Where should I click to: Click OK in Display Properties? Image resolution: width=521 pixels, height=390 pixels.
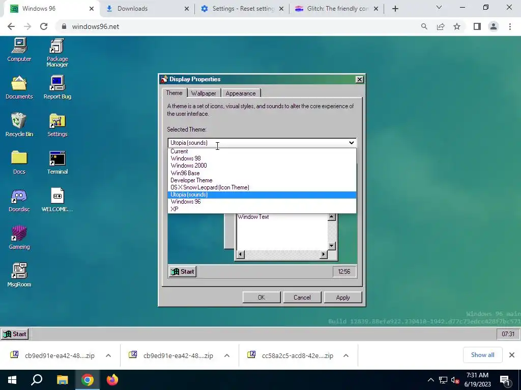click(262, 298)
